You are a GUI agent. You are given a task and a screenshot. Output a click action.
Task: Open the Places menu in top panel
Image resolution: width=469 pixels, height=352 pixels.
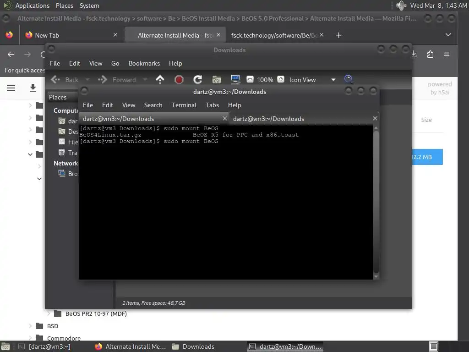(x=64, y=5)
